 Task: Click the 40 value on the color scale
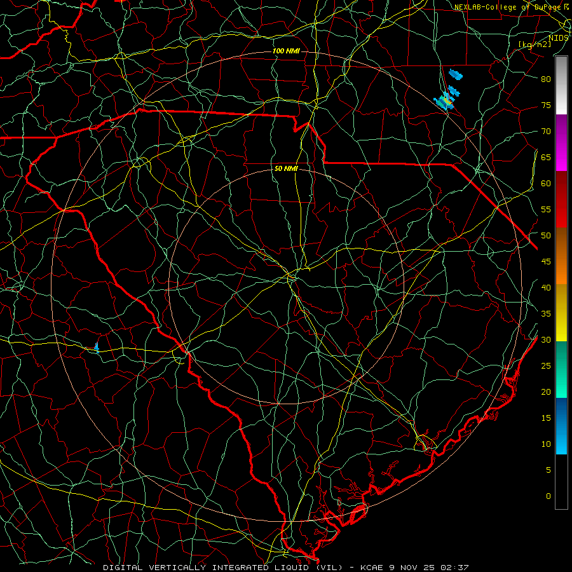[x=546, y=288]
